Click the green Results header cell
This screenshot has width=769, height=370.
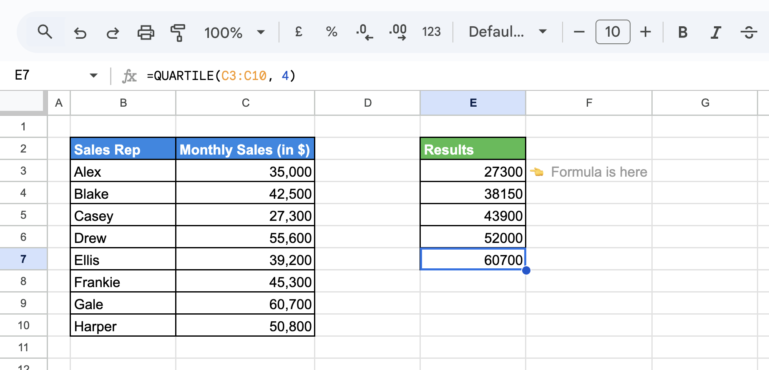click(x=473, y=149)
